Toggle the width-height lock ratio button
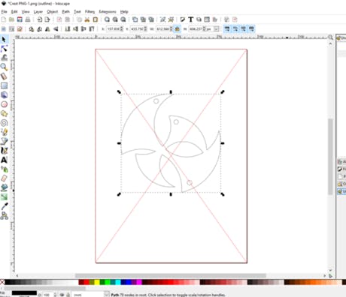The image size is (346, 297). (x=178, y=29)
